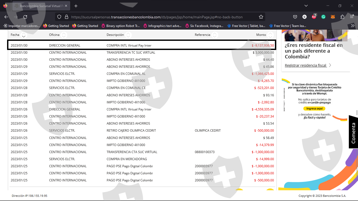Expand the list-all-tabs dropdown arrow
The height and width of the screenshot is (201, 358).
click(x=306, y=6)
